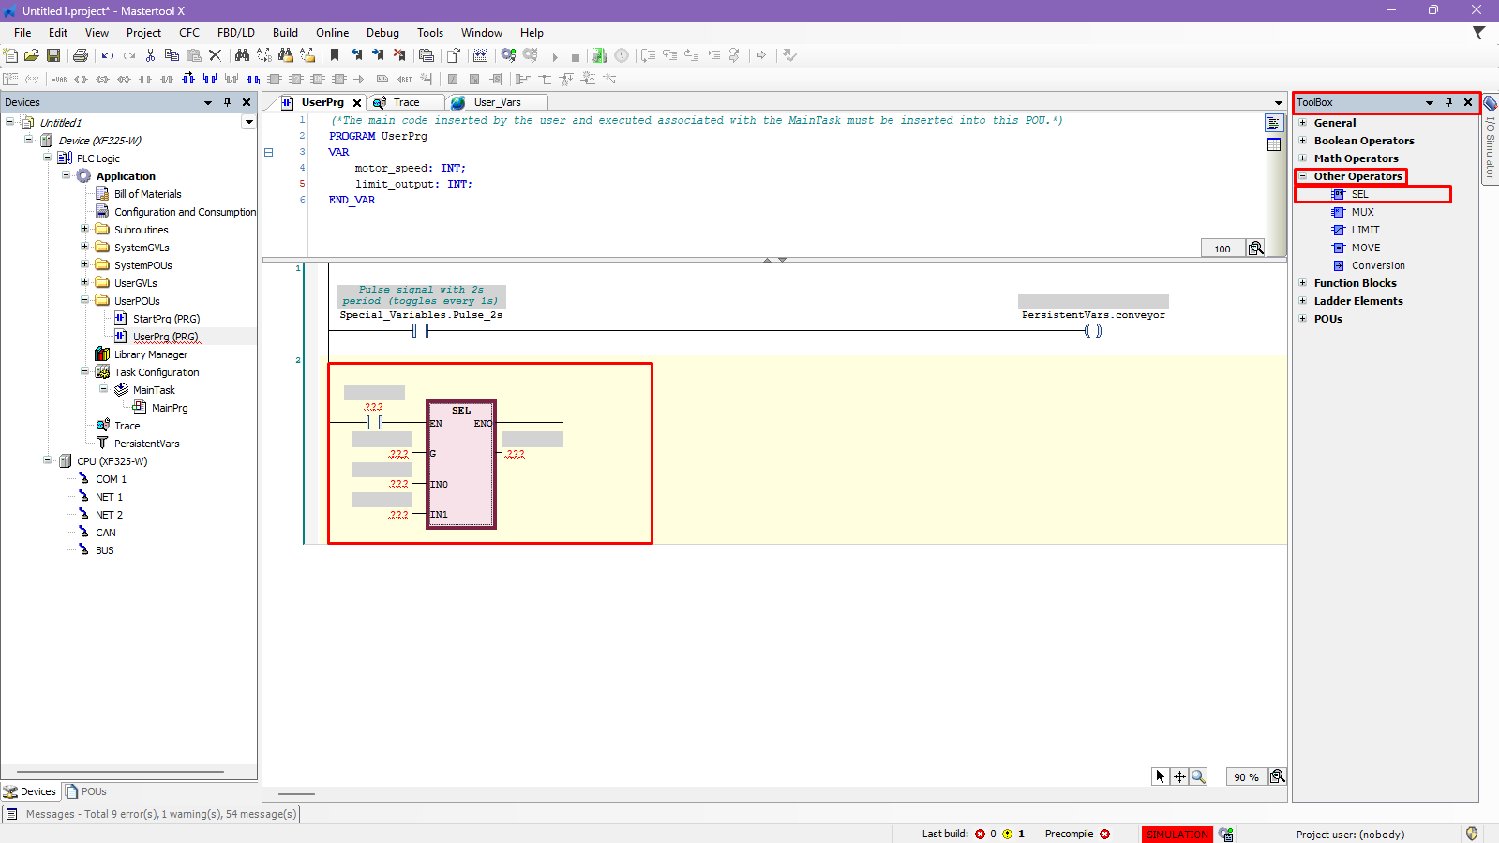Select the magnifier zoom tool in editor

(x=1198, y=776)
